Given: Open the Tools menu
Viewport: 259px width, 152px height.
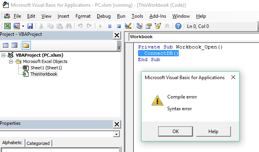Looking at the screenshot, I should coord(138,16).
